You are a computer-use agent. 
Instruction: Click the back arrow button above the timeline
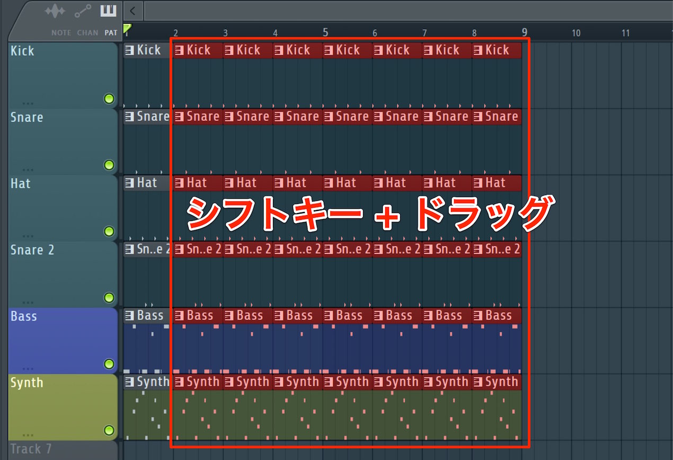[x=132, y=10]
